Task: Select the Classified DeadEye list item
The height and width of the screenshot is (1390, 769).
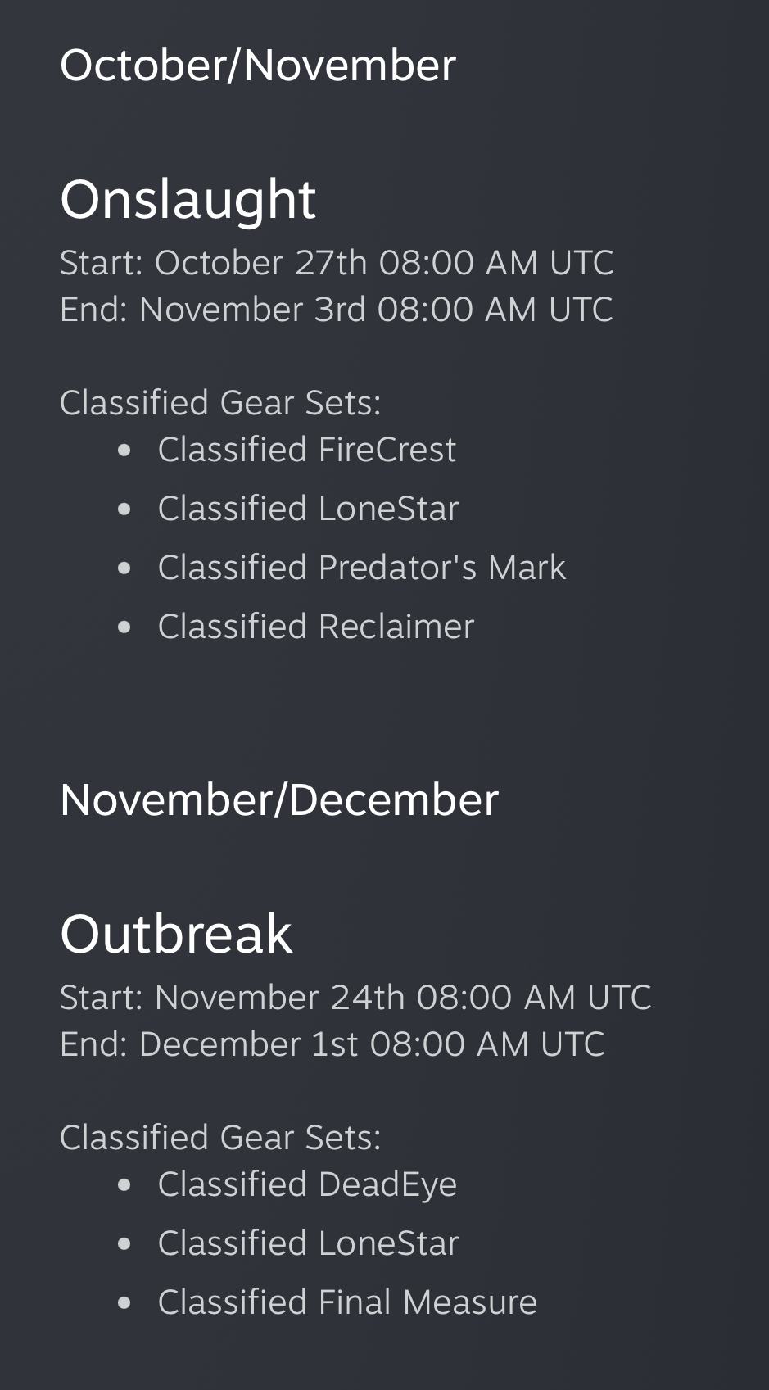Action: coord(307,1184)
